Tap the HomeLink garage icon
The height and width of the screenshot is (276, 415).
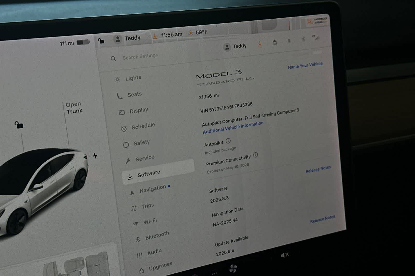(x=275, y=42)
